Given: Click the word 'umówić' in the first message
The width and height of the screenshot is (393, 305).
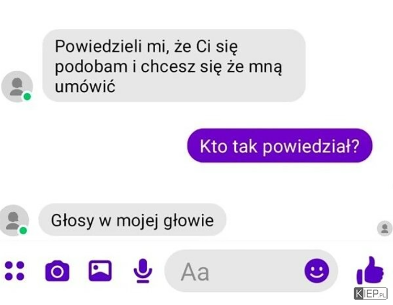Looking at the screenshot, I should tap(85, 86).
